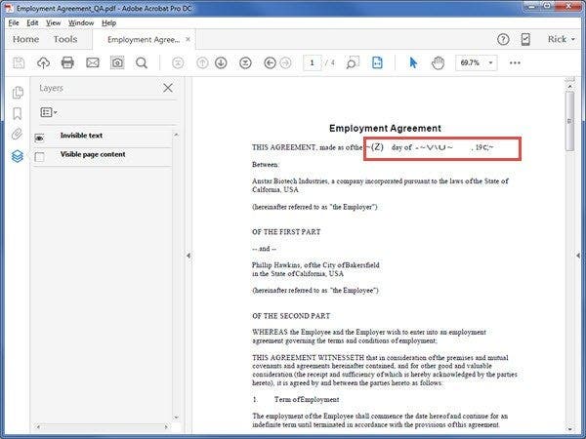Viewport: 586px width, 439px height.
Task: Go to the Home tab
Action: pos(26,40)
